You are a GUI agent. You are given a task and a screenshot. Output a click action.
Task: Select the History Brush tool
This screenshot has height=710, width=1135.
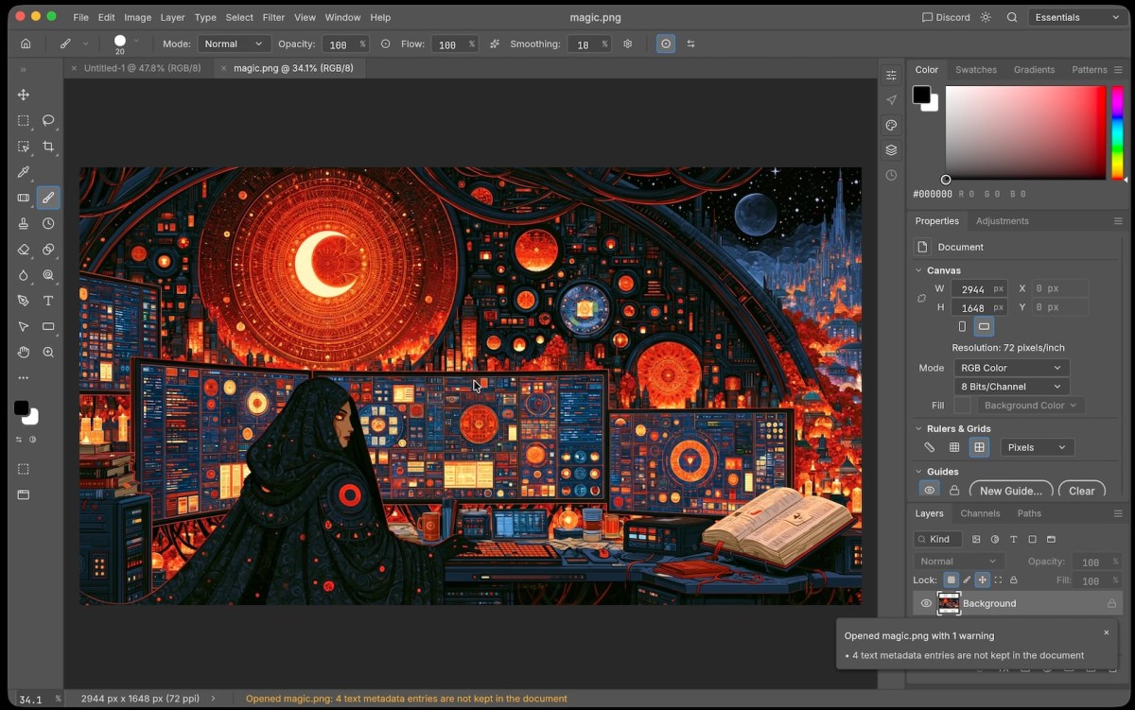point(48,224)
